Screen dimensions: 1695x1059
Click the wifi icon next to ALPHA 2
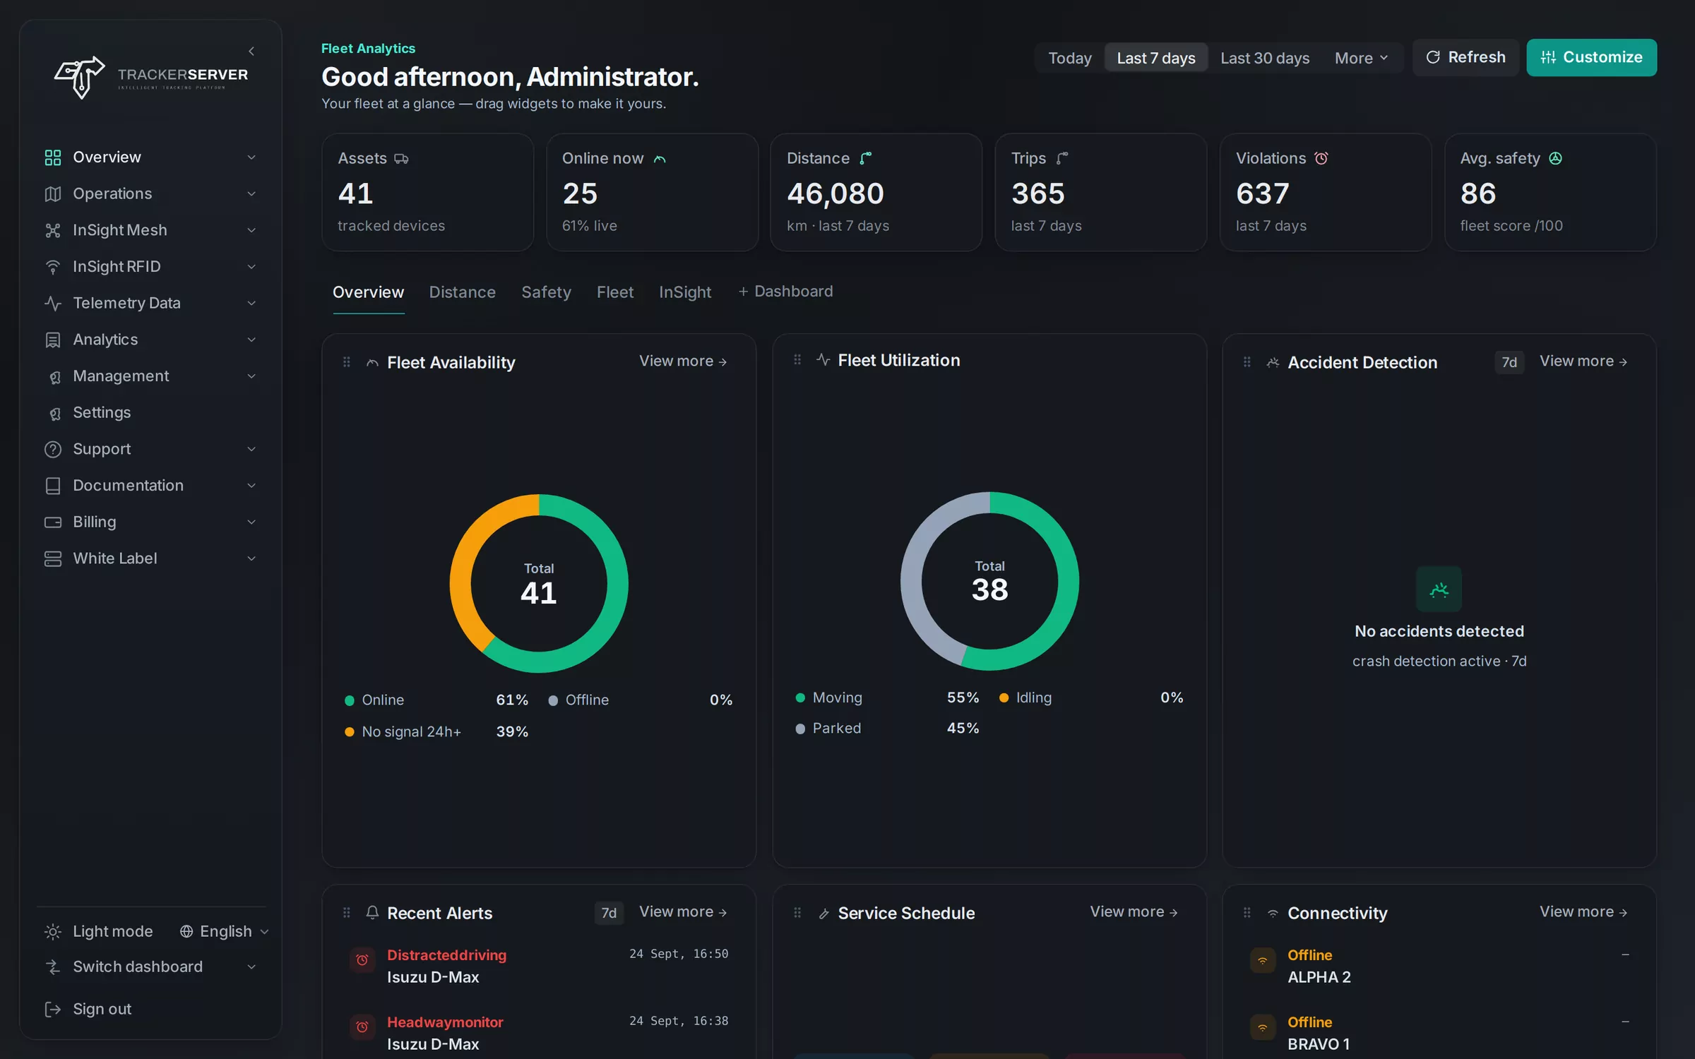pos(1263,960)
